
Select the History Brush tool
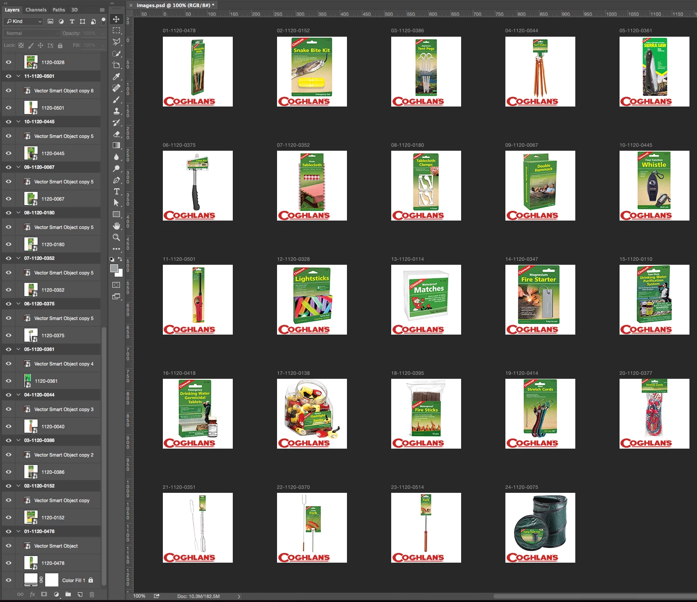(116, 122)
